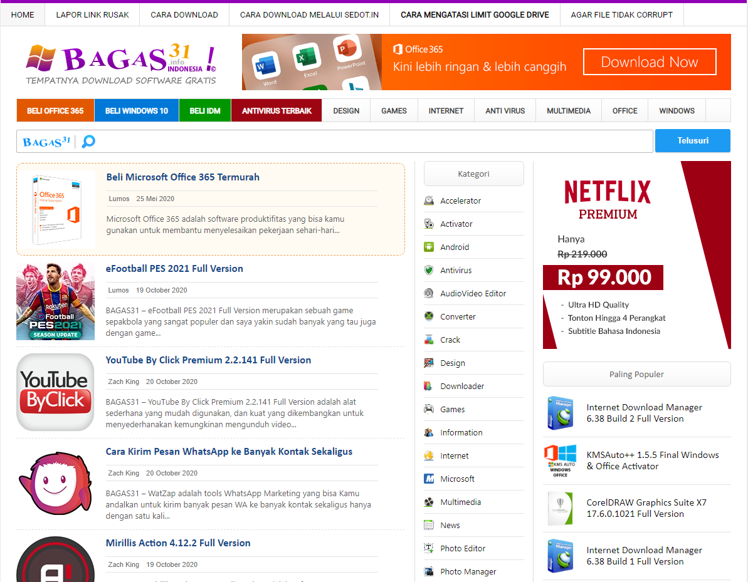Click the eFootball PES 2021 thumbnail

pyautogui.click(x=55, y=301)
